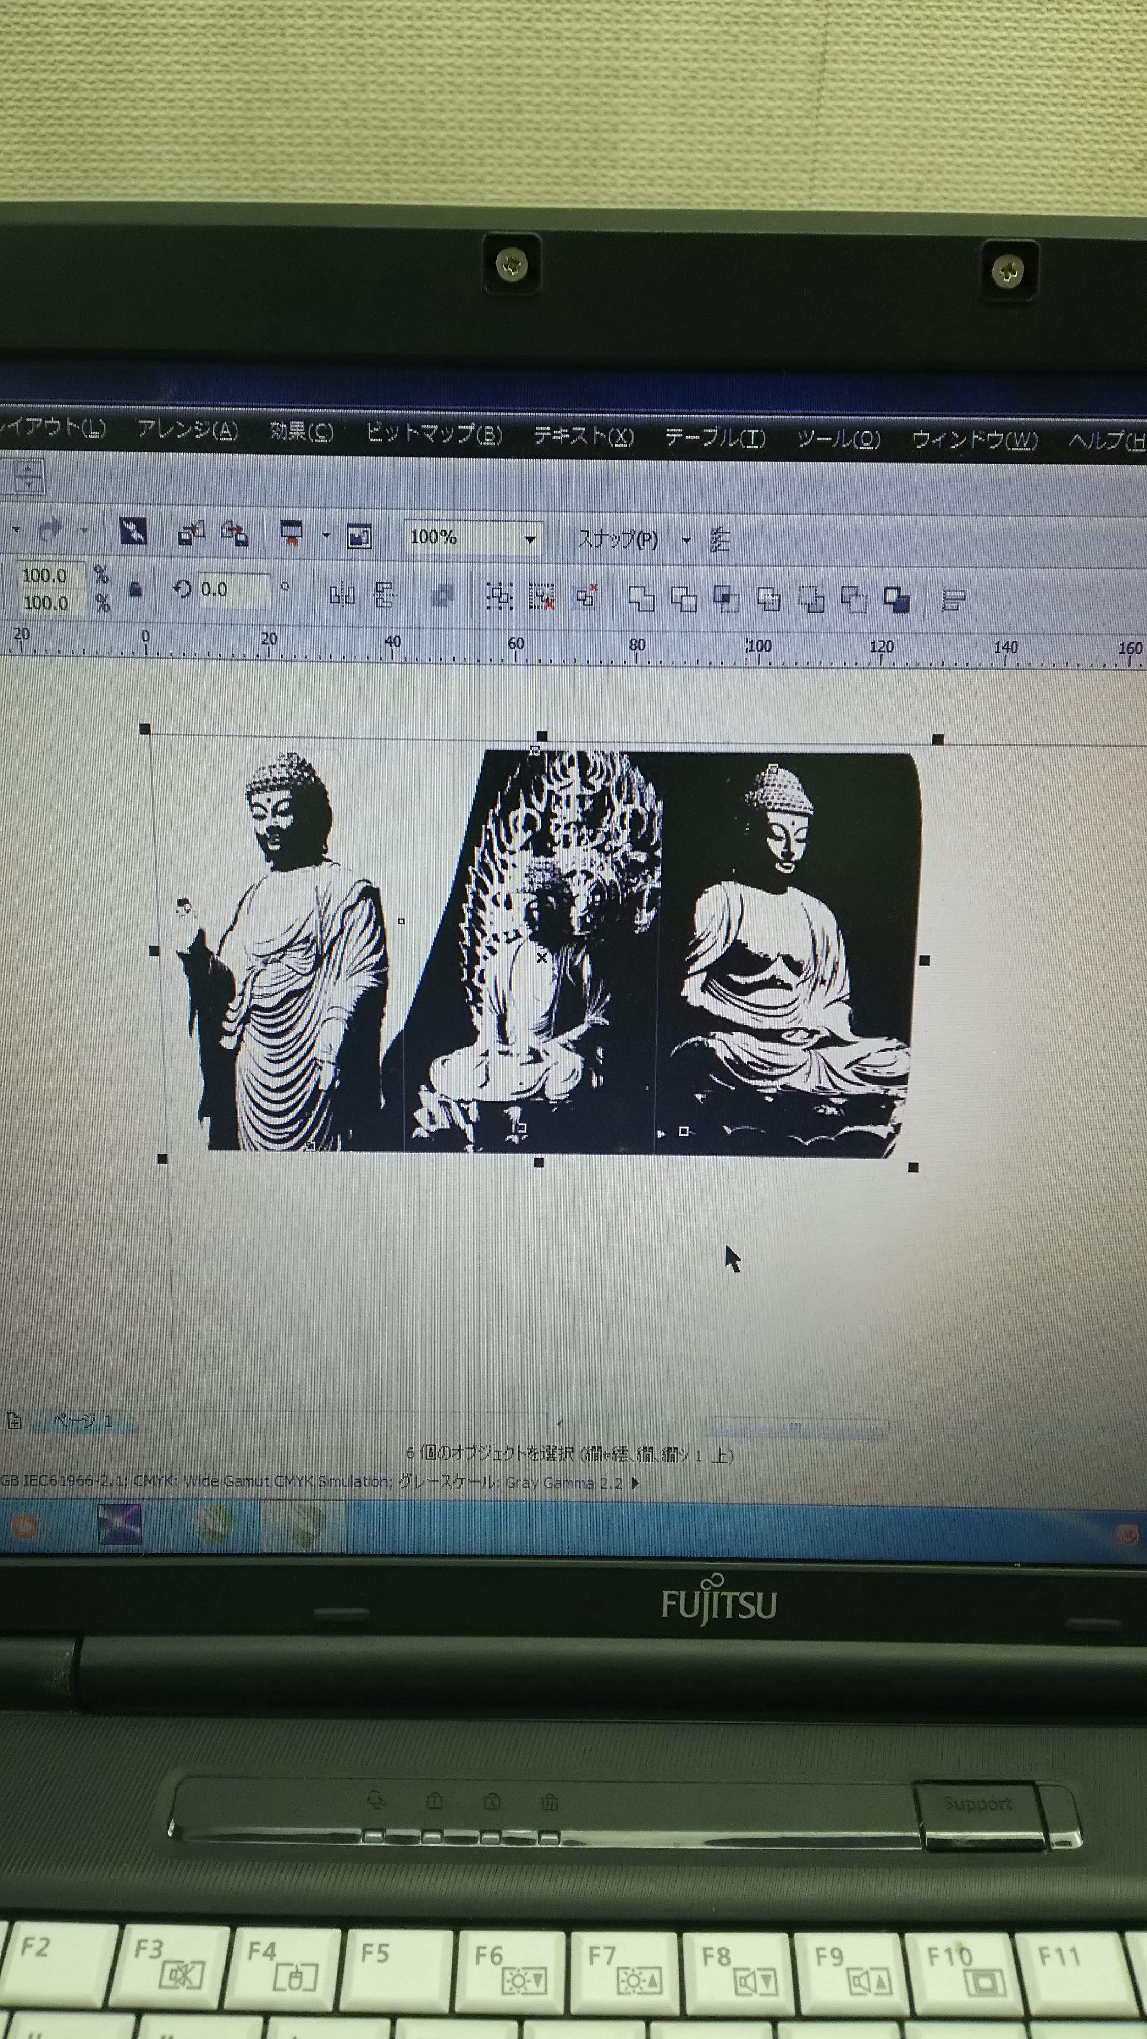The image size is (1147, 2039).
Task: Click the bottom-center selection handle
Action: tap(539, 1162)
